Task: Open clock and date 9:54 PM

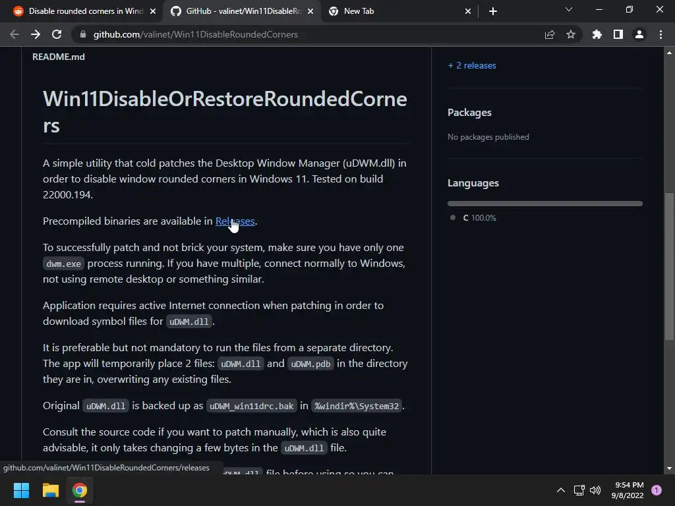Action: pyautogui.click(x=628, y=490)
